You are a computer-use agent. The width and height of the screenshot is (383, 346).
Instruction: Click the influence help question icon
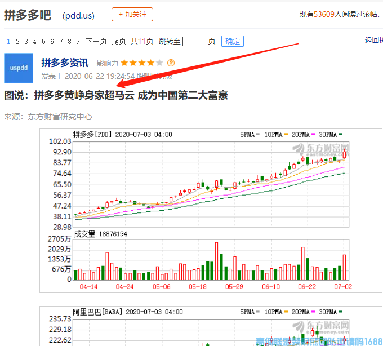171,63
